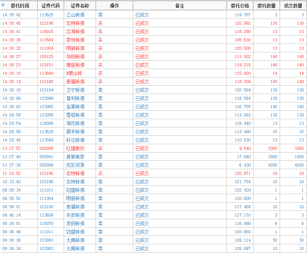Select 永安转债 security name

[76, 215]
